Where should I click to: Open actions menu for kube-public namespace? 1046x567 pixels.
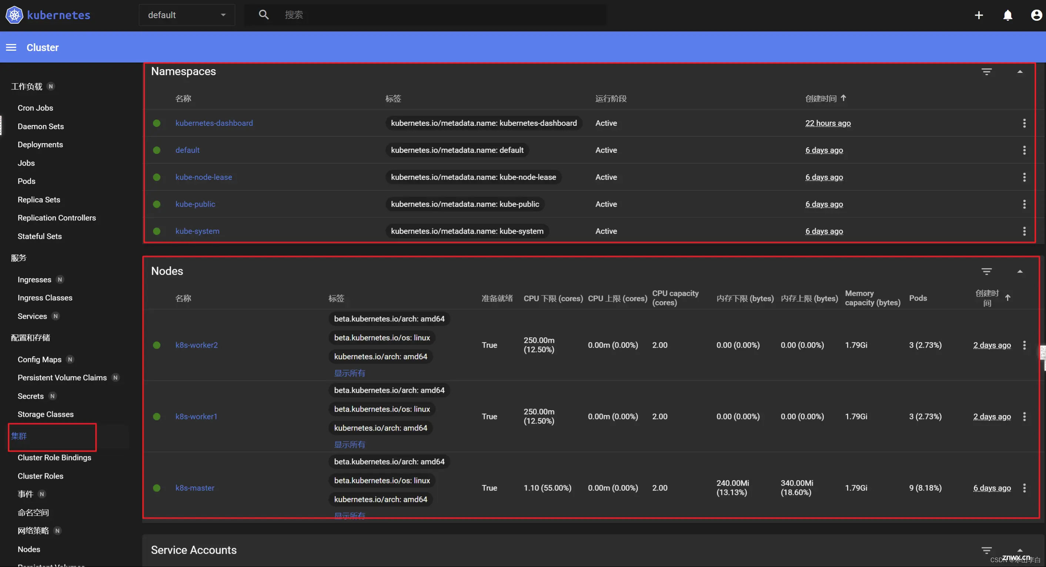[x=1024, y=204]
